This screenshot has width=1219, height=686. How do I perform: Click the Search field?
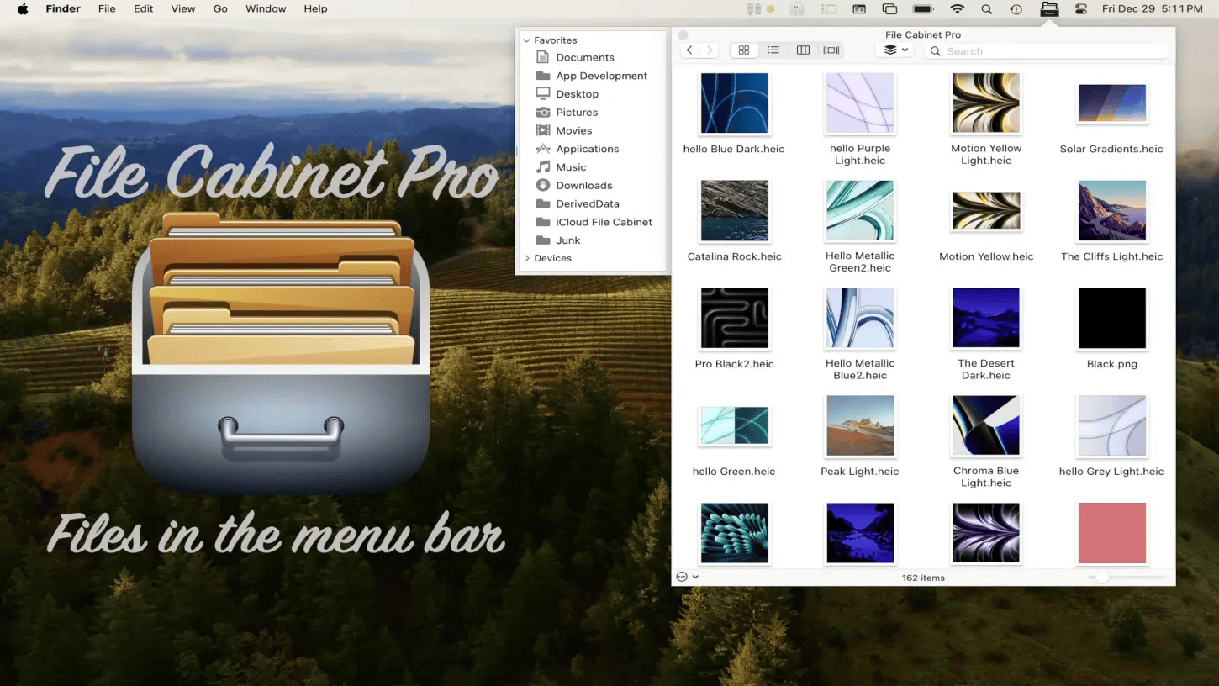click(x=1047, y=51)
